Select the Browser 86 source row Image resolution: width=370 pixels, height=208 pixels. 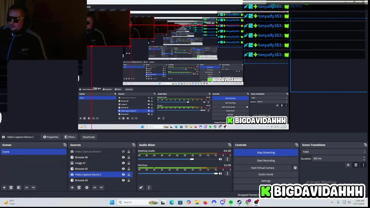tap(101, 157)
